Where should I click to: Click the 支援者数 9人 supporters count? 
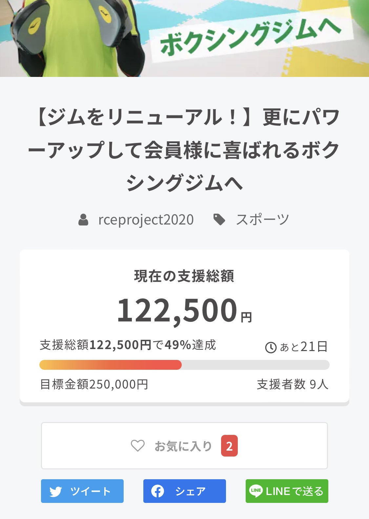(292, 384)
